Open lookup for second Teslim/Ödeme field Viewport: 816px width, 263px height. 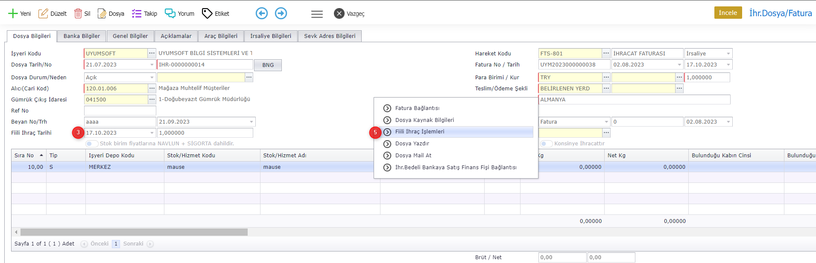point(679,88)
